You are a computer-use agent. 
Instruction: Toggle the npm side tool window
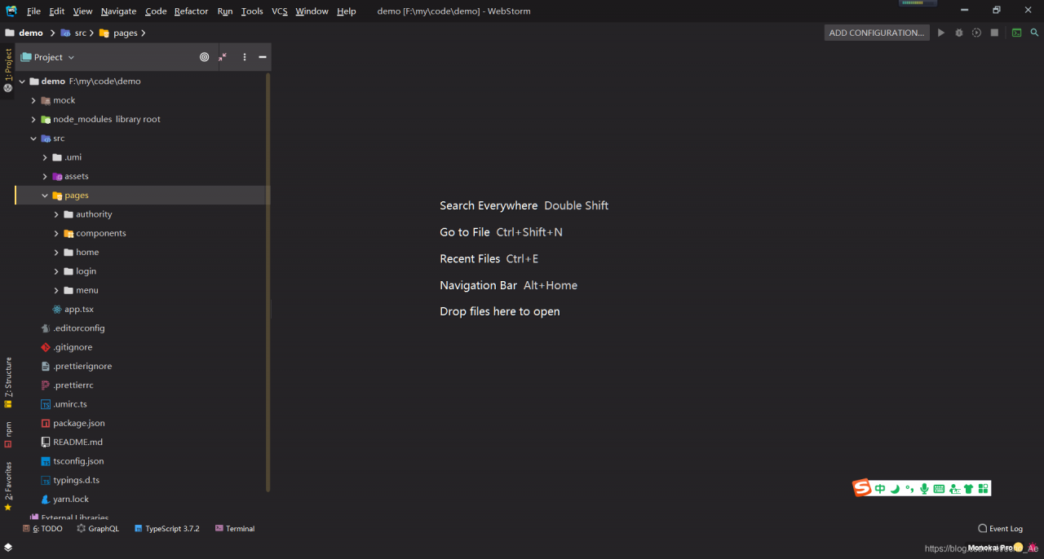pos(8,435)
